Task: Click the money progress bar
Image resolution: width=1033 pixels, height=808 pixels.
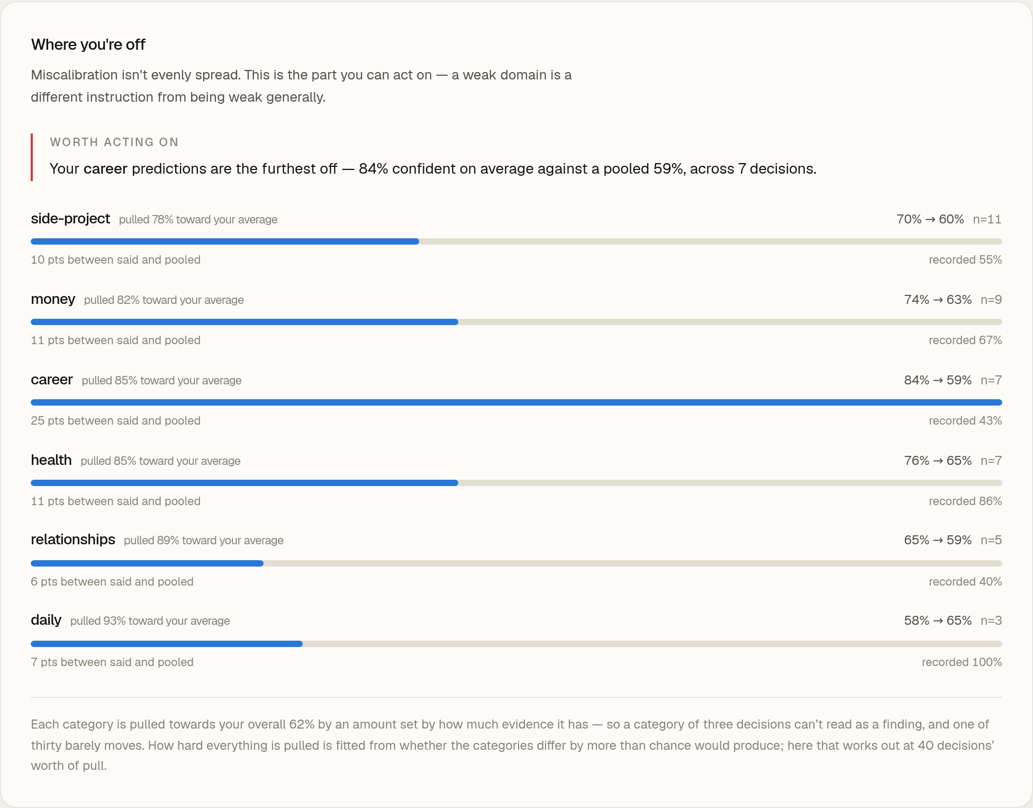Action: [516, 322]
